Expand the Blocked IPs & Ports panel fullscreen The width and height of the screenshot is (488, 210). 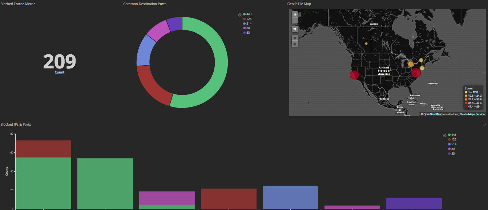[485, 125]
